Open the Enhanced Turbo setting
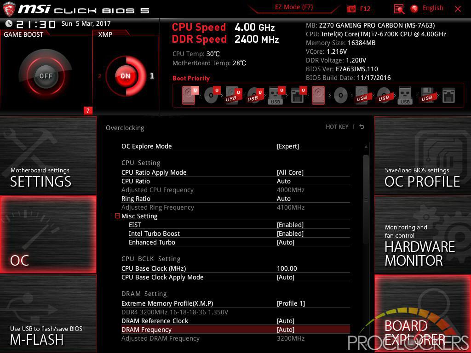The image size is (471, 353). 239,242
